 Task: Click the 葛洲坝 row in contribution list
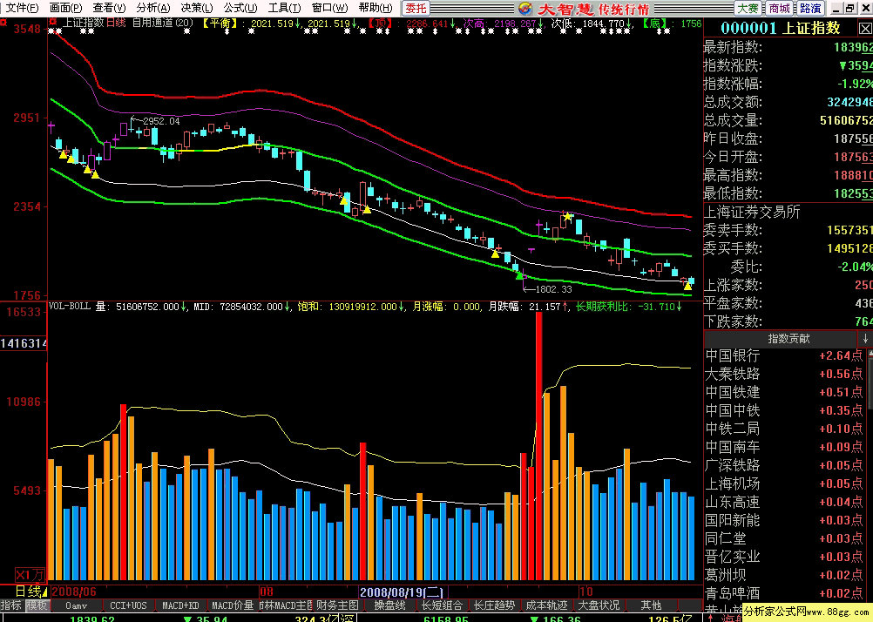pyautogui.click(x=784, y=575)
